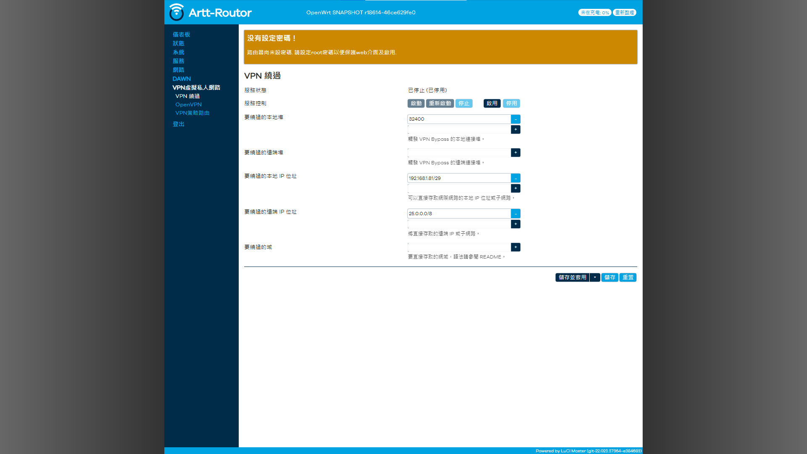The width and height of the screenshot is (807, 454).
Task: Click 沒有設定密碼！ warning heading
Action: coord(272,38)
